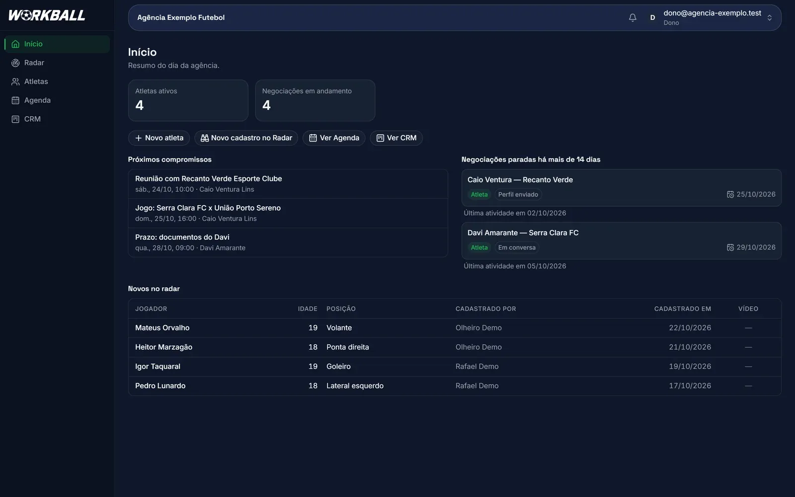Click the Perfil enviado status tag
The height and width of the screenshot is (497, 795).
(x=518, y=195)
